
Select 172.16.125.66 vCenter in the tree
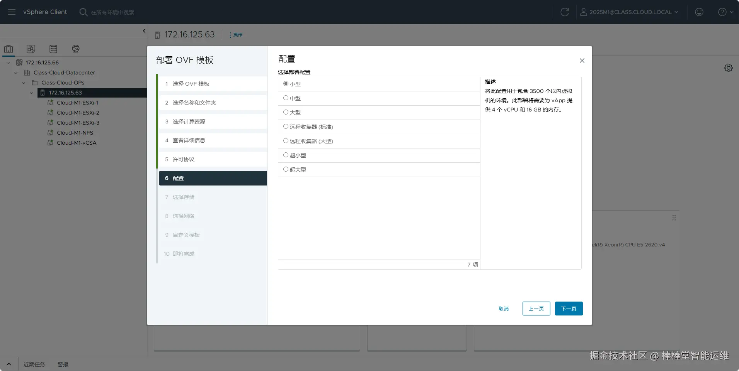pos(43,62)
